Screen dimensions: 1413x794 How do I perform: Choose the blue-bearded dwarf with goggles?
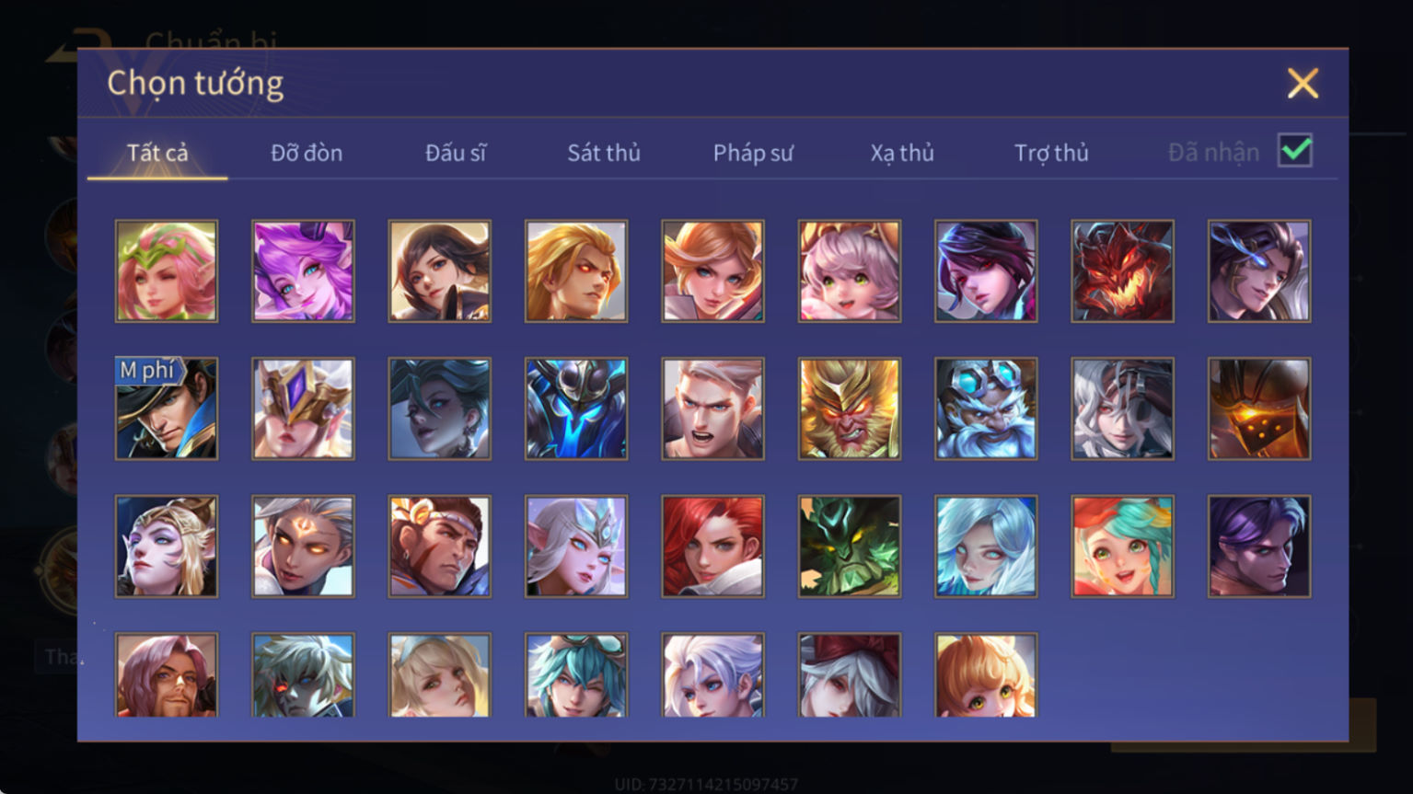[x=986, y=409]
